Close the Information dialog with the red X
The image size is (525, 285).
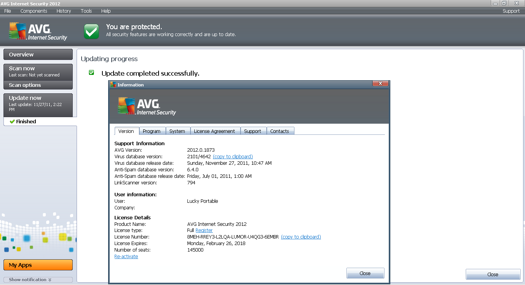coord(380,83)
